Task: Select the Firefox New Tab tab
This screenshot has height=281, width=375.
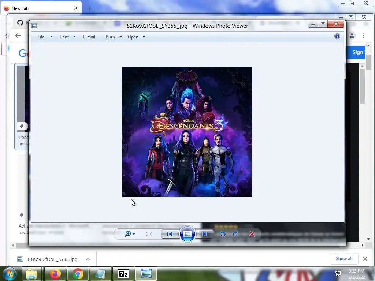Action: 41,8
